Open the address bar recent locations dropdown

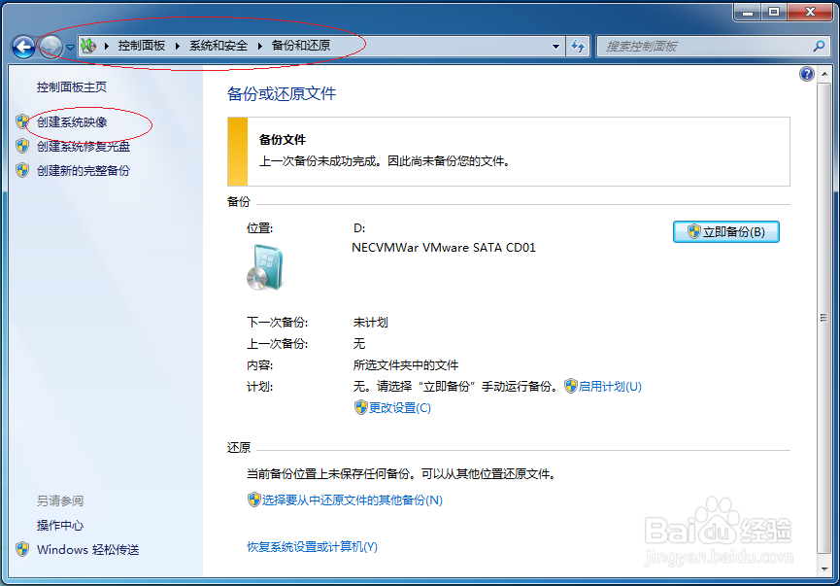[555, 45]
